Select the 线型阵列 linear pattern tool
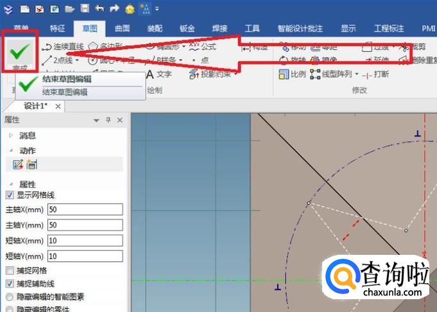Screen dimensions: 437x312 pos(331,74)
